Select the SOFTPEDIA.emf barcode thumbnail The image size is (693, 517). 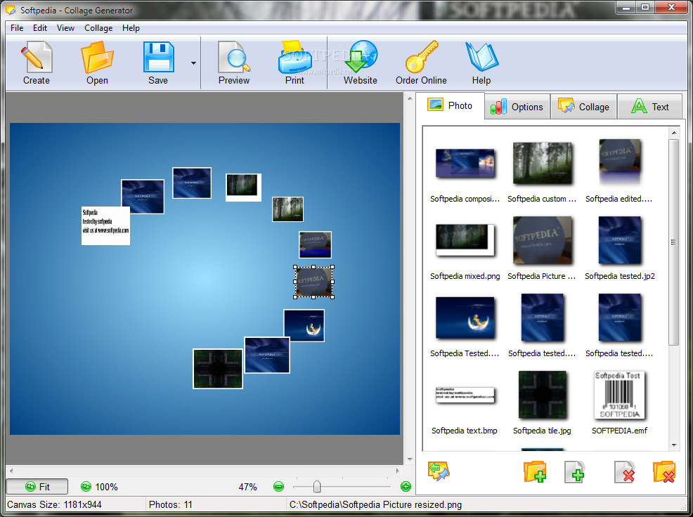tap(620, 395)
